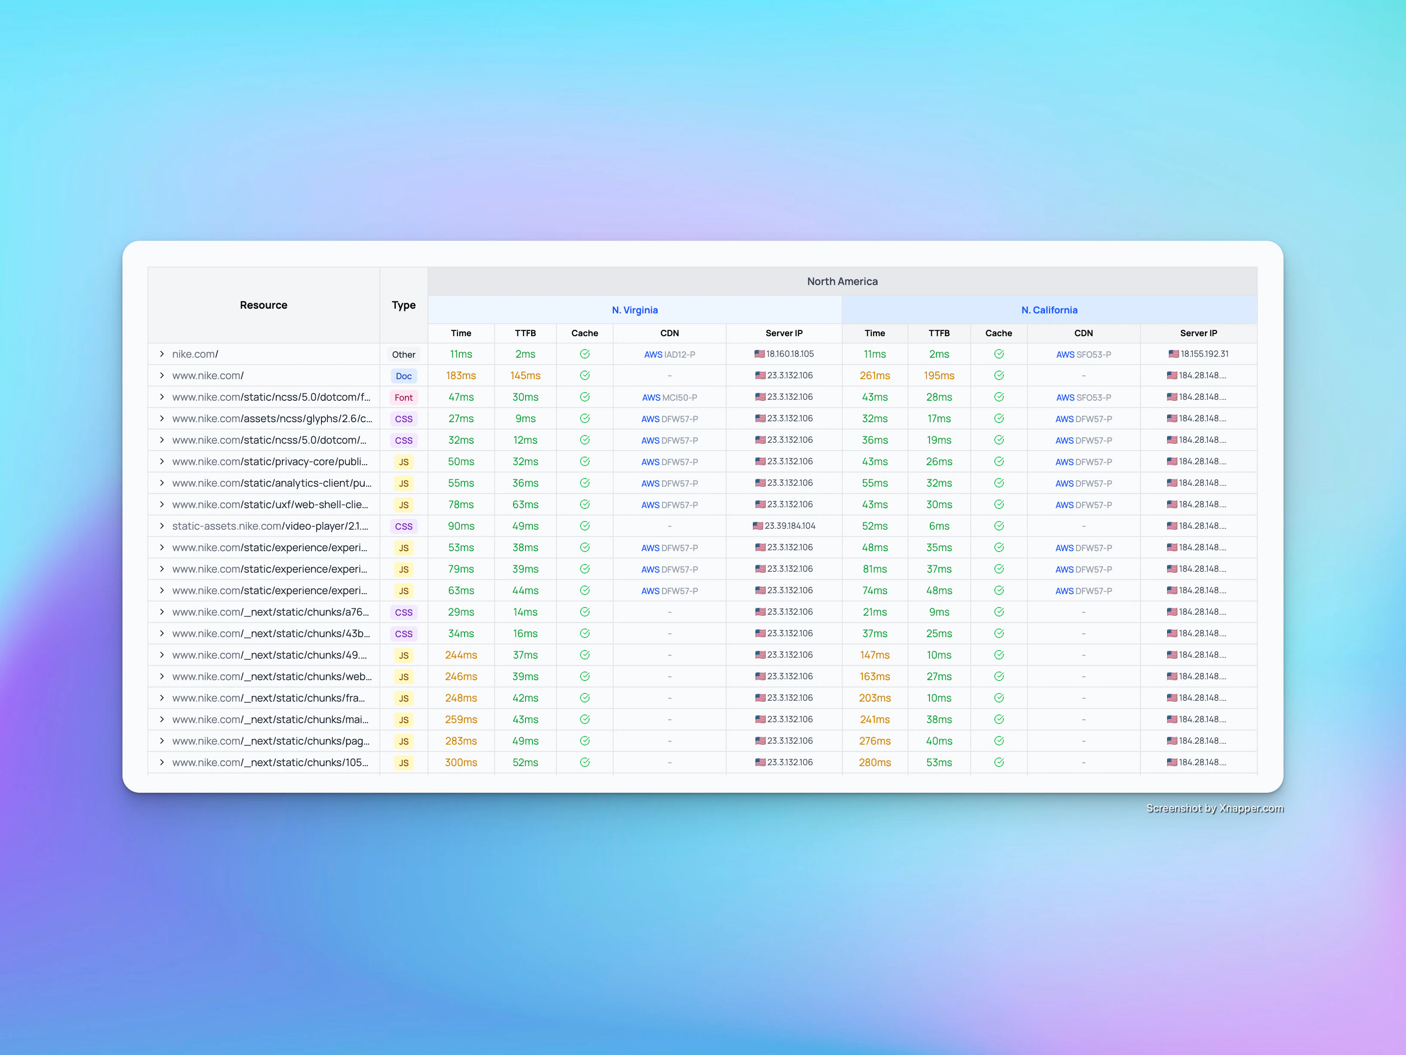Click AWS MCI50-P CDN link
The image size is (1406, 1055).
[x=669, y=398]
